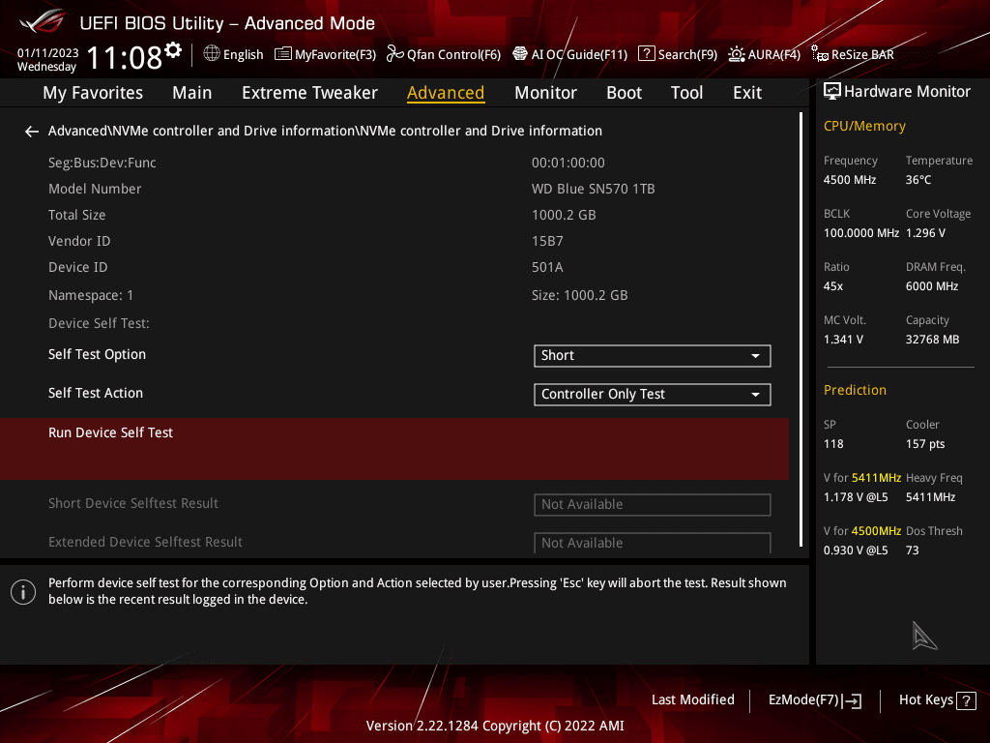Open Extreme Tweaker tab
This screenshot has height=743, width=990.
(309, 93)
